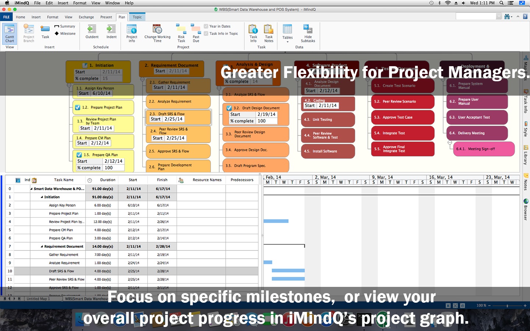Insert a Milestone
The image size is (530, 331).
coord(65,33)
